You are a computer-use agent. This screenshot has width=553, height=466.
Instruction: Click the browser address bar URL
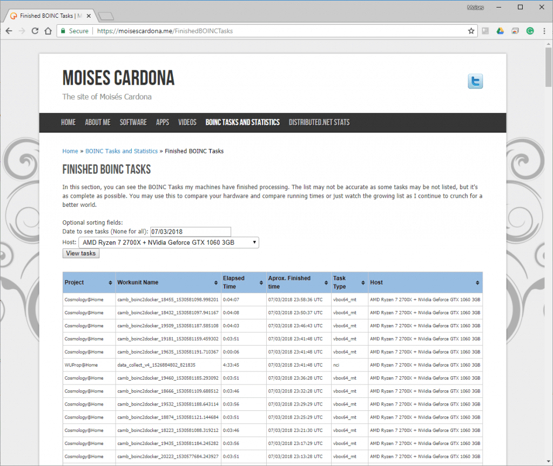point(165,31)
